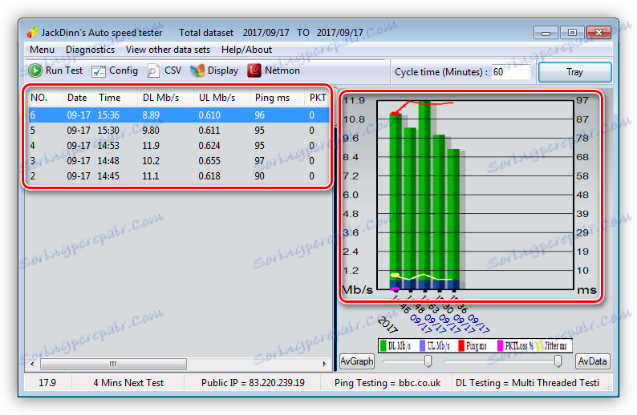Click the 11.9 download speed cell
Viewport: 637px width, 415px height.
click(x=151, y=146)
